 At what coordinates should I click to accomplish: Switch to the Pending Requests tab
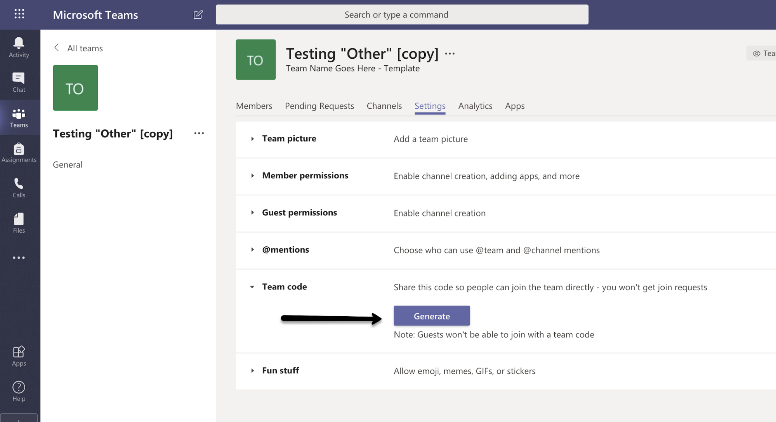point(319,106)
